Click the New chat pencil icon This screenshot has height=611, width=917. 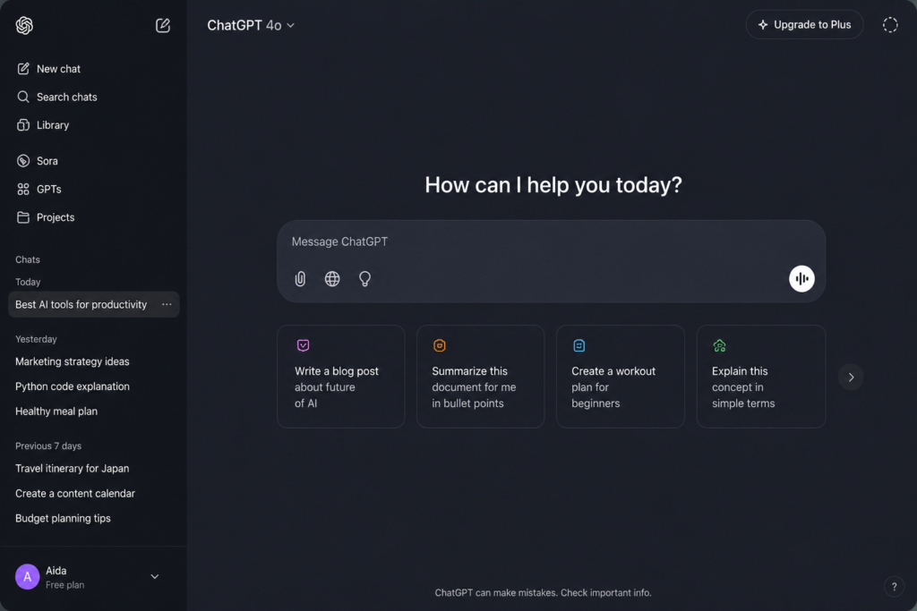point(22,68)
